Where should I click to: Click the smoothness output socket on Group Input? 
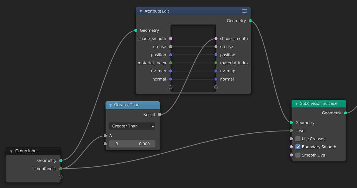[61, 169]
